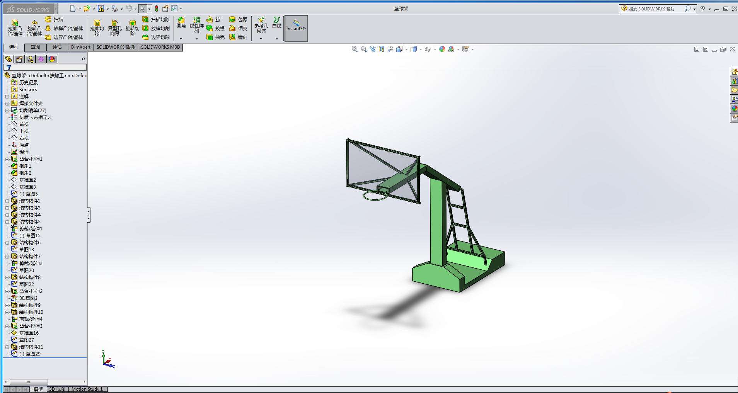Choose the Fillet tool (圆角)
Viewport: 738px width, 393px height.
[181, 23]
